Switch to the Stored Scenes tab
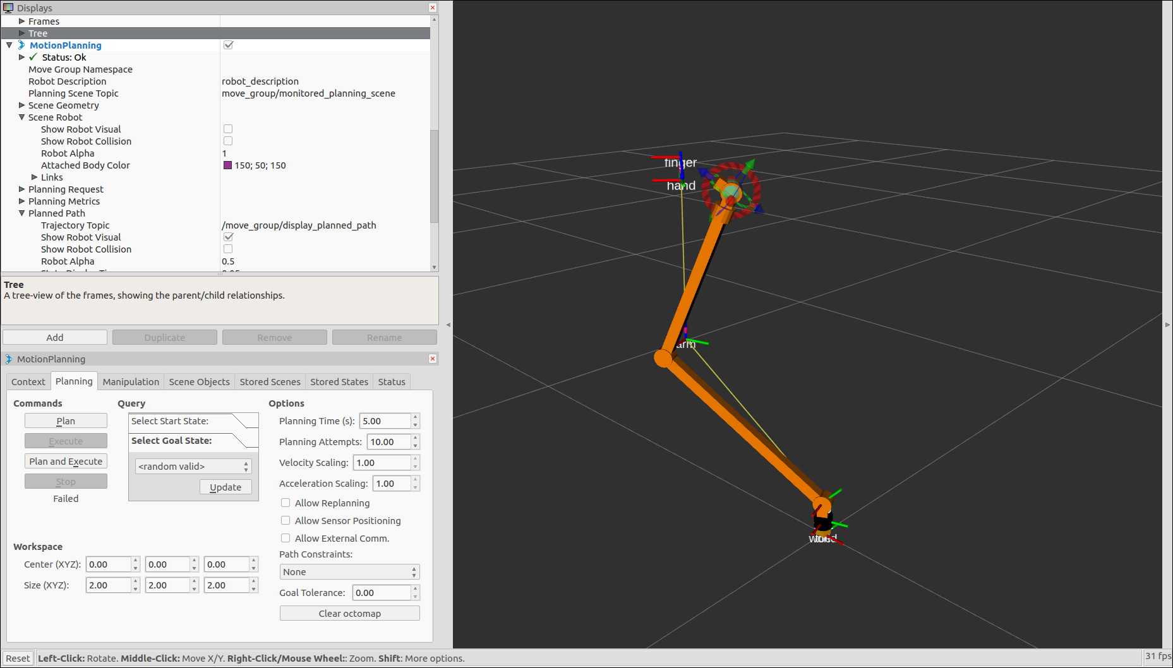This screenshot has height=668, width=1173. 270,381
